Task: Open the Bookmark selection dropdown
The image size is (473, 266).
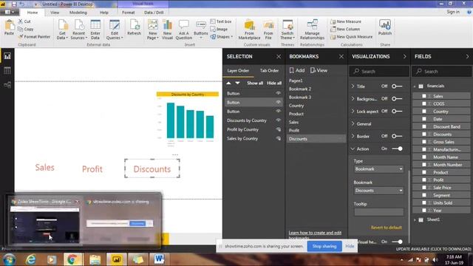Action: [378, 191]
